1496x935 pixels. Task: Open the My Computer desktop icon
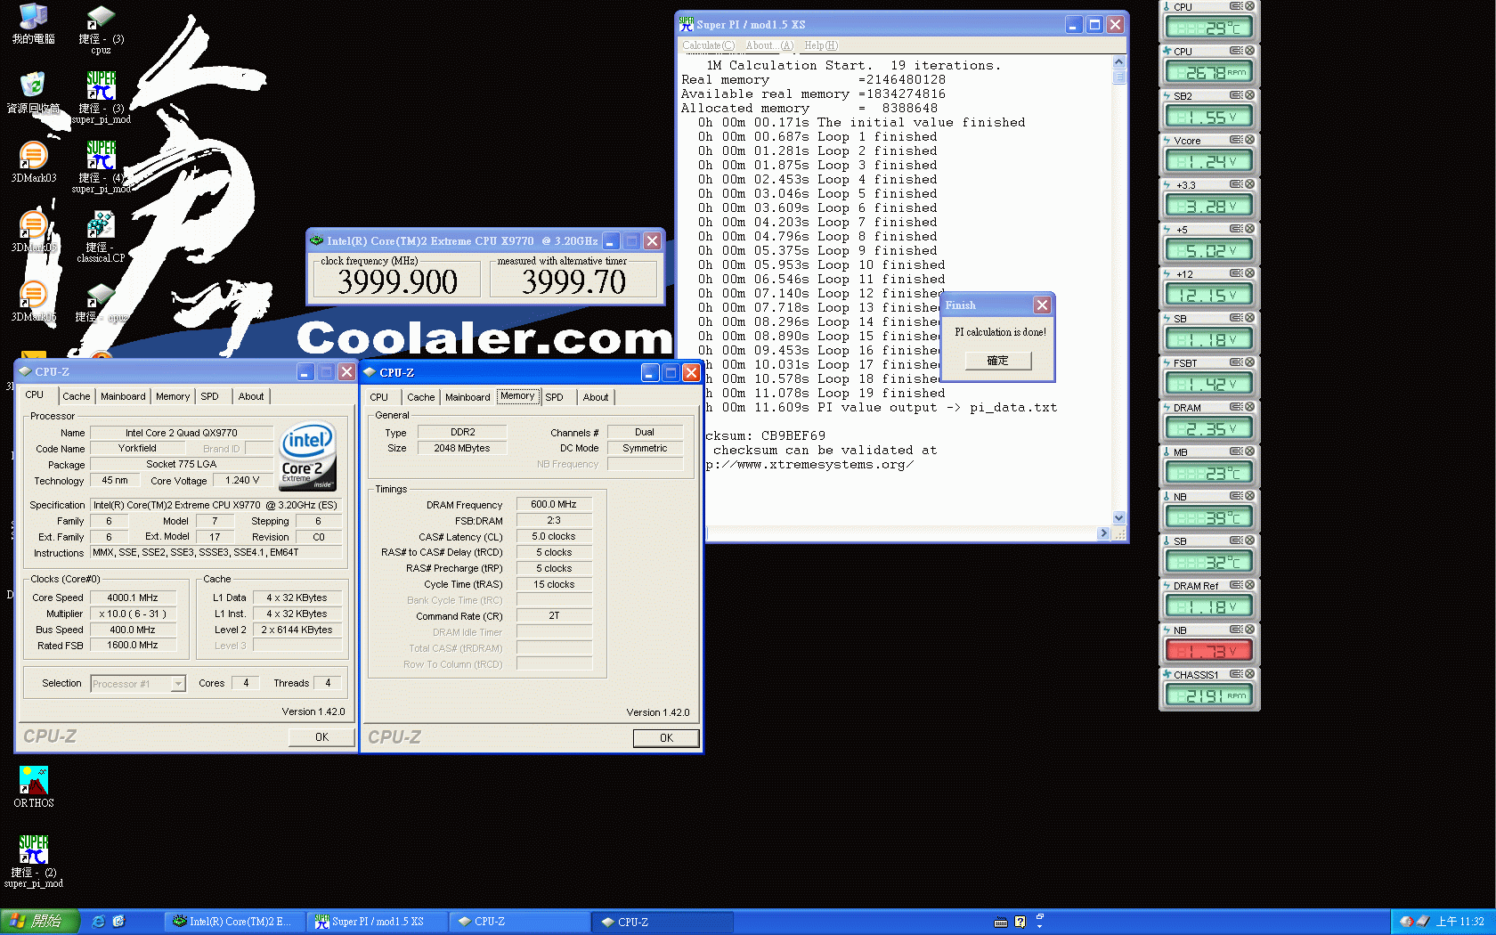click(x=33, y=23)
